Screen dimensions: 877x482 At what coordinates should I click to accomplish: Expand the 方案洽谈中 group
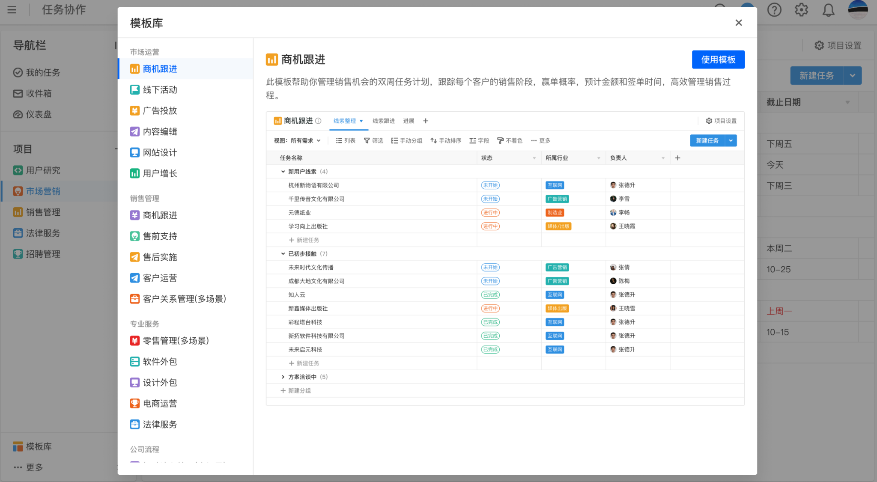283,377
